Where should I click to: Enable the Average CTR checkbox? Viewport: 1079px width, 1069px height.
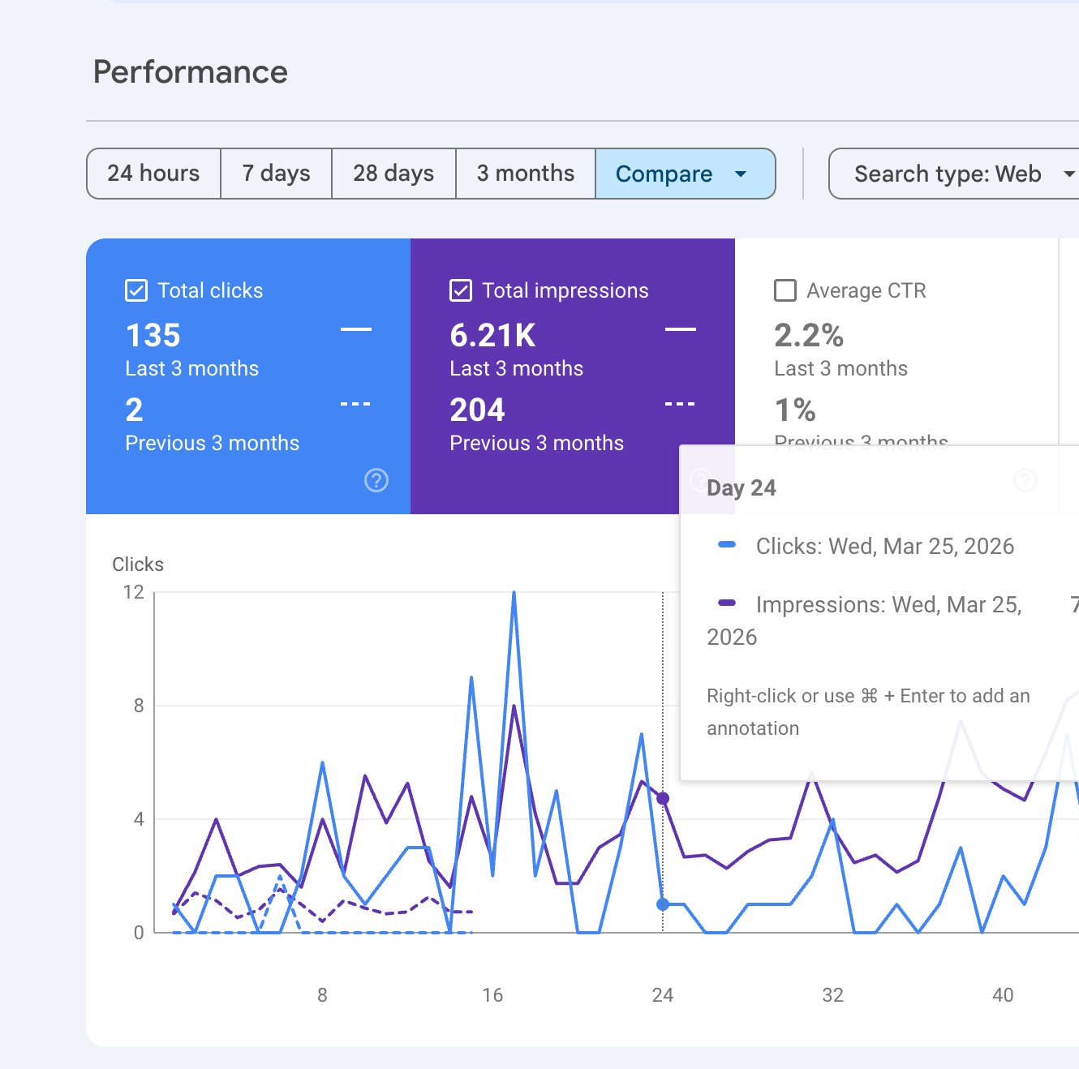tap(785, 290)
